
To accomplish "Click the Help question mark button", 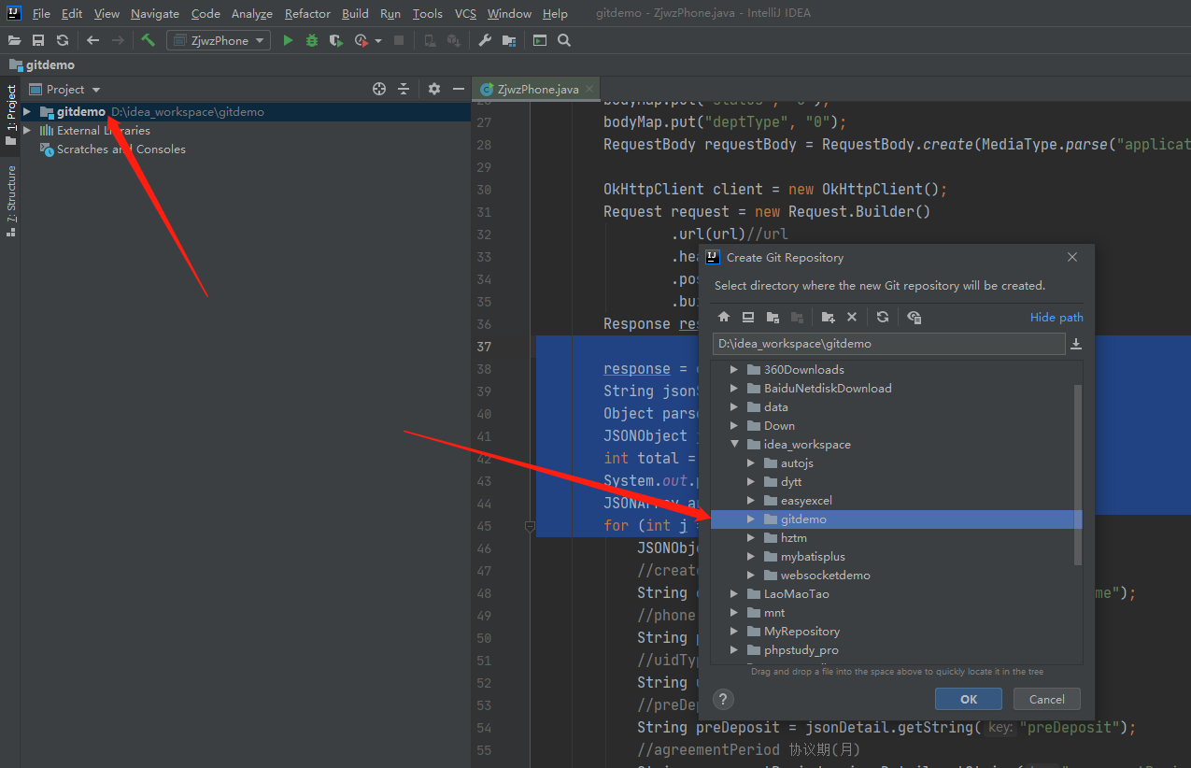I will [x=723, y=699].
